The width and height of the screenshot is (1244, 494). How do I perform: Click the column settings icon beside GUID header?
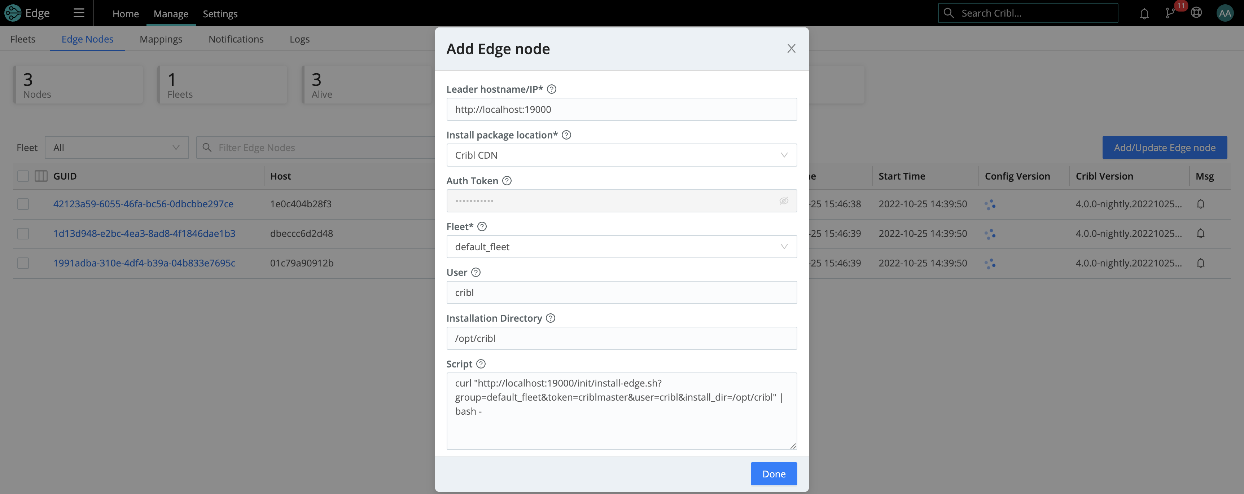click(x=40, y=176)
